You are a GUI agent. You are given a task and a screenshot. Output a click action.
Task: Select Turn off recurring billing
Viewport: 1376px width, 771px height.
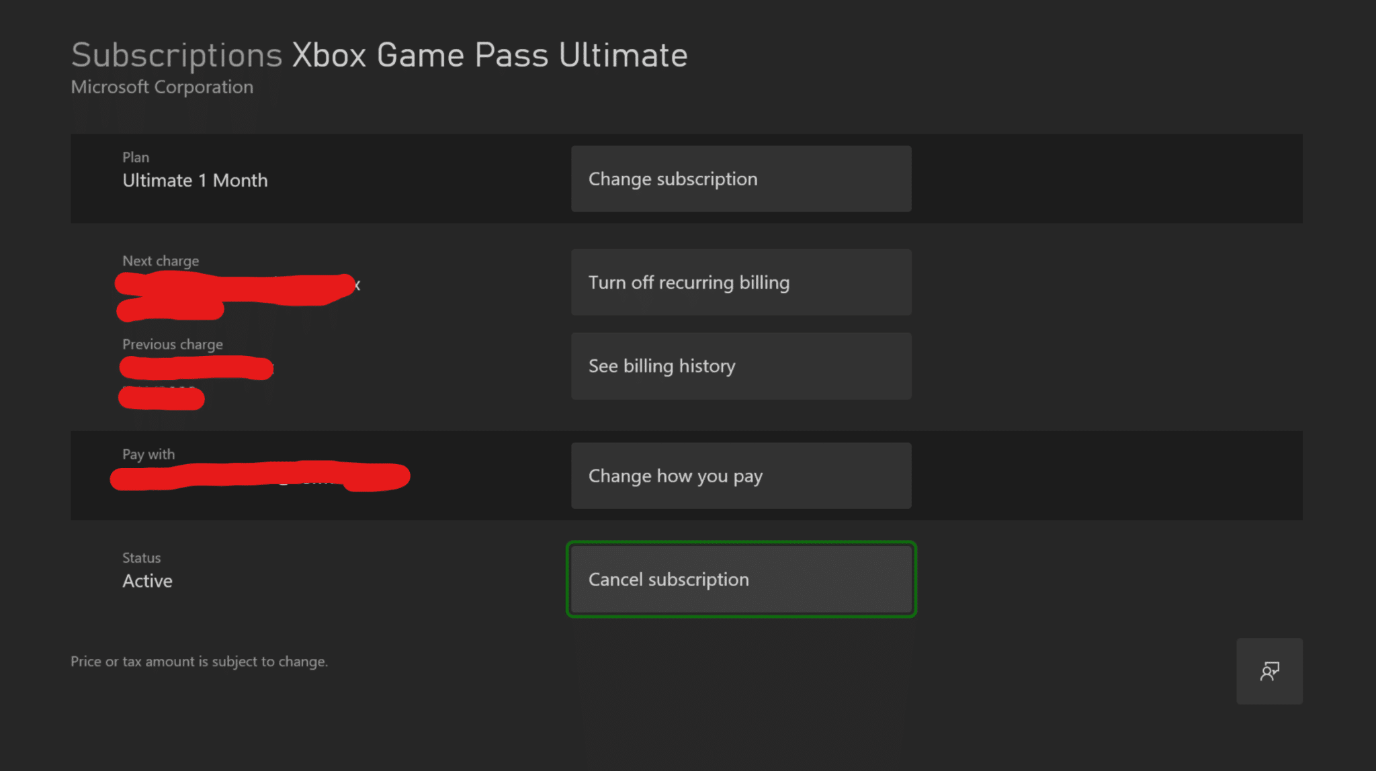coord(740,282)
